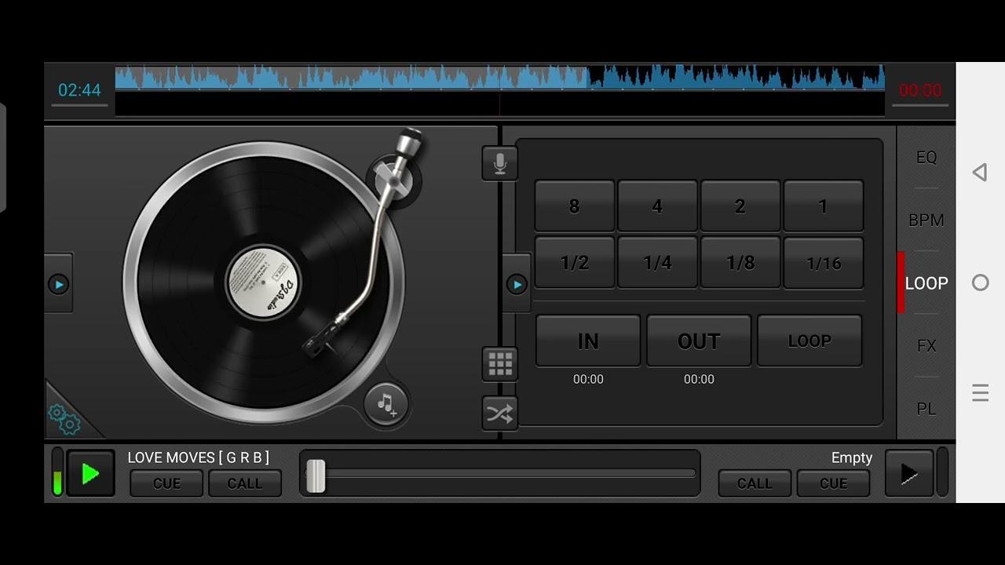Click the LOVE MOVES track title
Image resolution: width=1005 pixels, height=565 pixels.
pos(199,457)
